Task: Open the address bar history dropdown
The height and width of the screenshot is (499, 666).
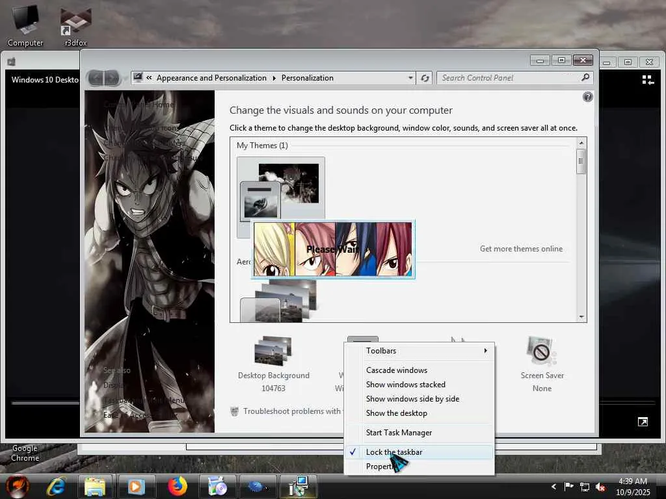Action: tap(410, 78)
